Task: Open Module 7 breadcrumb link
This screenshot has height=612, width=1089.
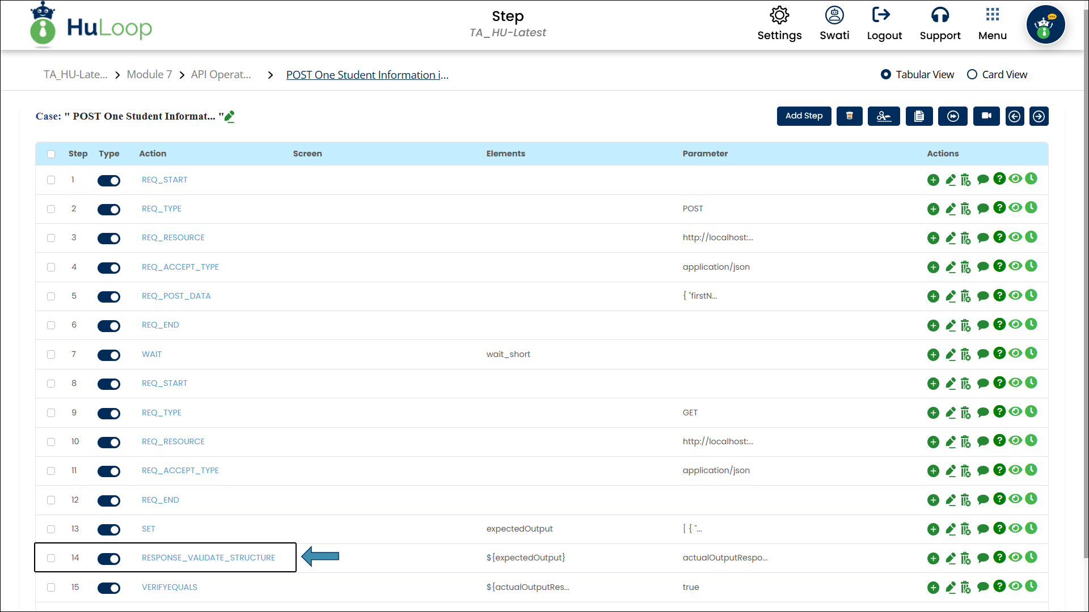Action: pos(149,75)
